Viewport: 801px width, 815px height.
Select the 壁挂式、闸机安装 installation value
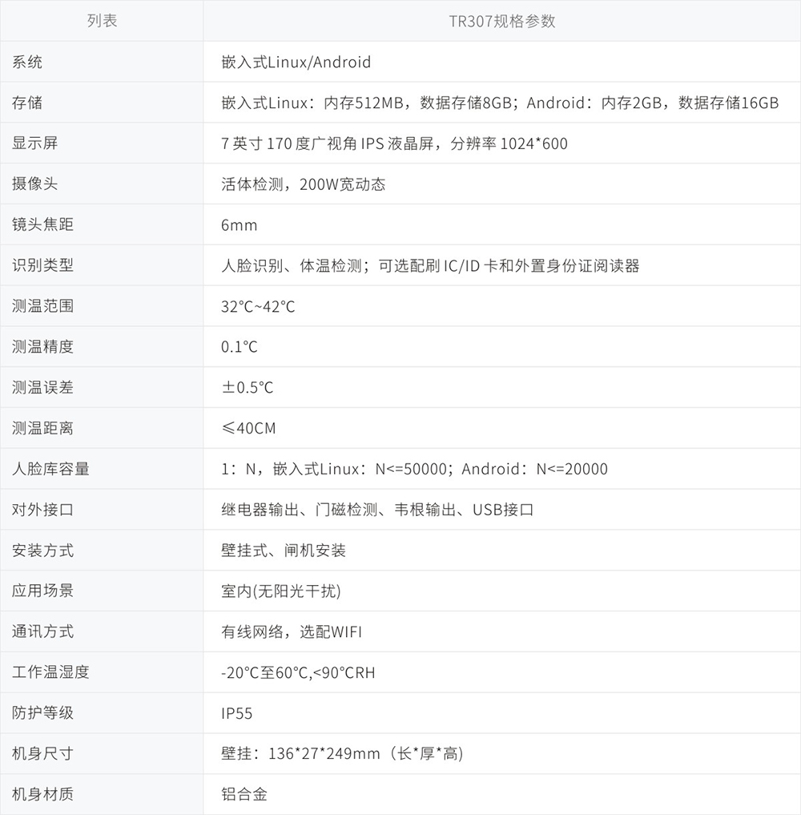click(x=284, y=551)
